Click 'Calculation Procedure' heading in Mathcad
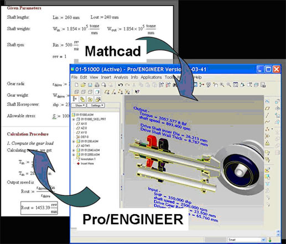 pyautogui.click(x=28, y=134)
